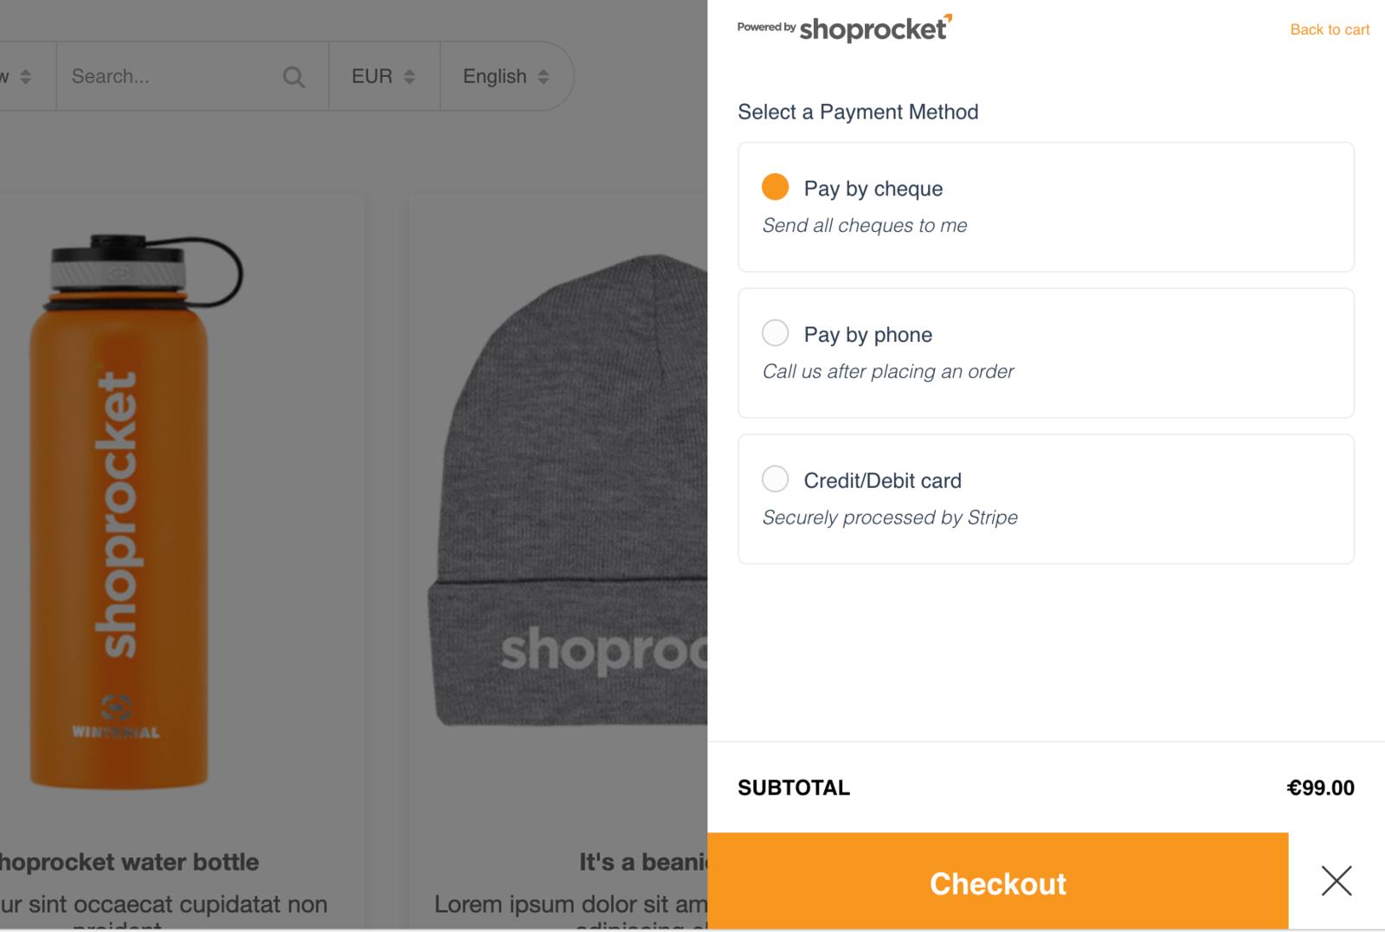Click the It's a beanie product title
1385x932 pixels.
pyautogui.click(x=643, y=862)
